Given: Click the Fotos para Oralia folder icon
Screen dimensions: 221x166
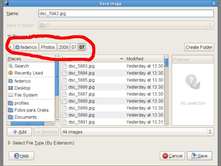Looking at the screenshot, I should (x=10, y=110).
